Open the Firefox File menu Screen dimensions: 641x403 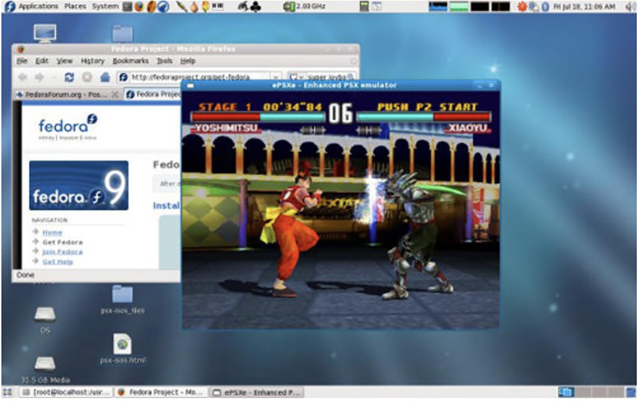[22, 61]
